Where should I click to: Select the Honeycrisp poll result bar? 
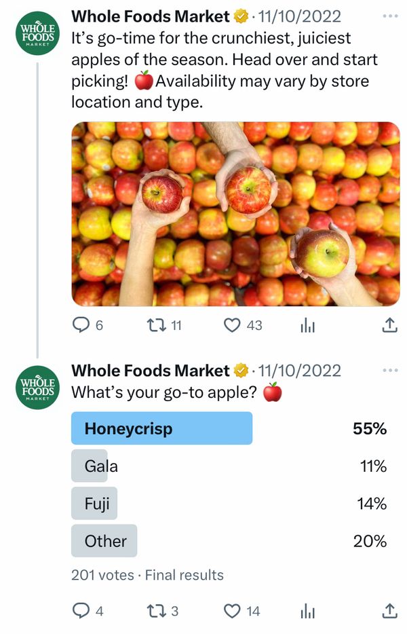point(161,428)
